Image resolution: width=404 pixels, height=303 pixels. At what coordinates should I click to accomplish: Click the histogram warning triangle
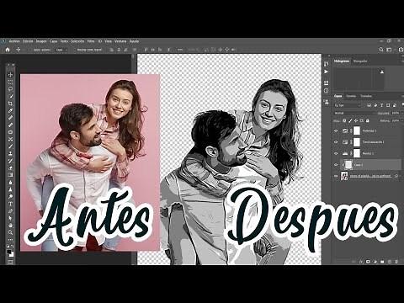pos(382,72)
